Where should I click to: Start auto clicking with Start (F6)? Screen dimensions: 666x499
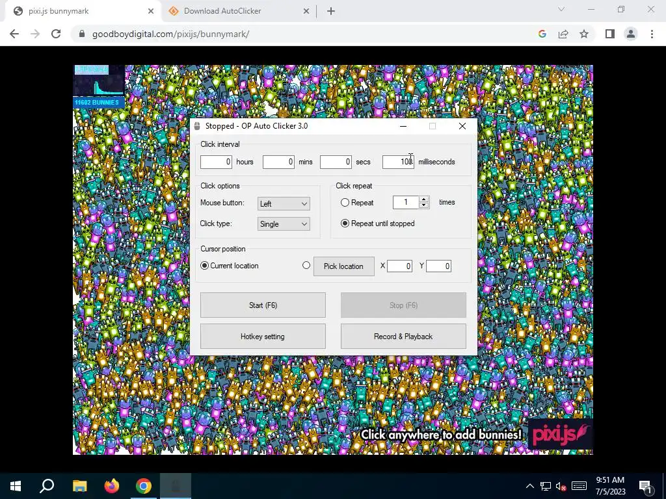[263, 305]
